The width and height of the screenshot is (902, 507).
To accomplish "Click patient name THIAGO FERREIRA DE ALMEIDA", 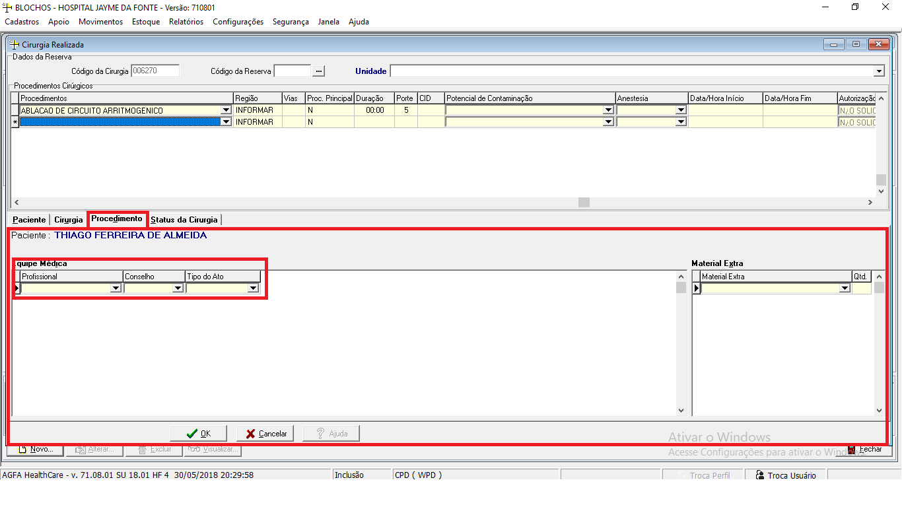I will [130, 236].
